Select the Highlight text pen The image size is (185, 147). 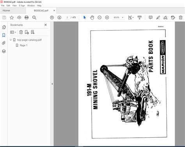coord(158,18)
